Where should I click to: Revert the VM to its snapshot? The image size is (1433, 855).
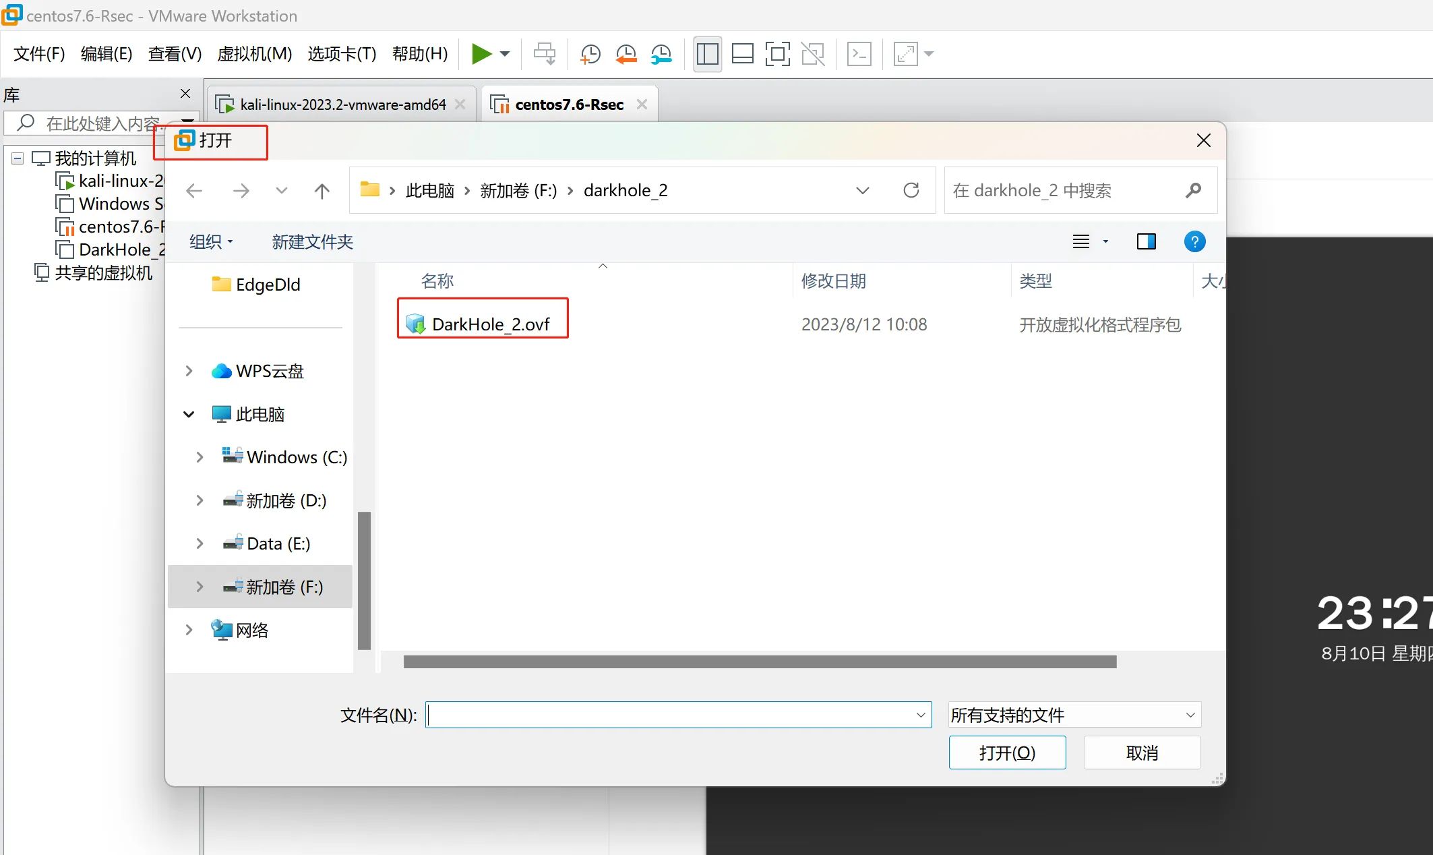(626, 54)
